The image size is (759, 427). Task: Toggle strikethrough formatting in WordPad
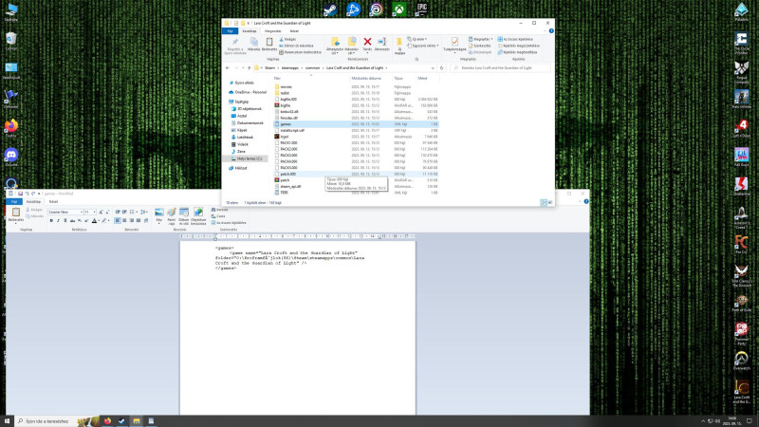pyautogui.click(x=73, y=221)
